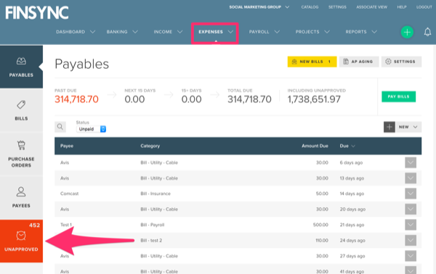Click the Bill - Payroll category cell

tap(153, 225)
